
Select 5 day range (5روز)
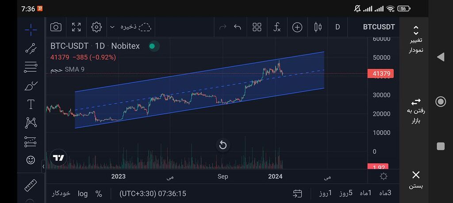click(346, 193)
